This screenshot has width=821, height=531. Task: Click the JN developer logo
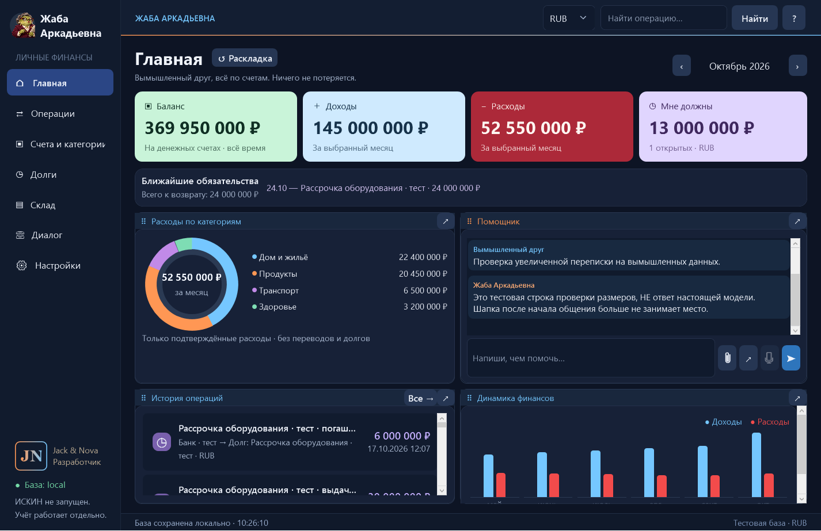point(31,456)
